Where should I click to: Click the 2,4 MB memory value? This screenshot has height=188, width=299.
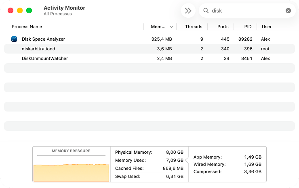164,58
